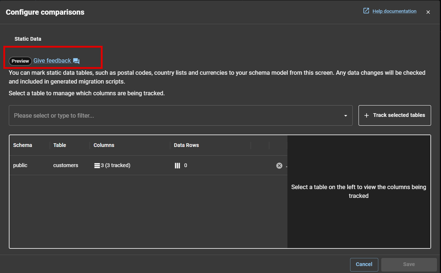Click the Save button
The width and height of the screenshot is (441, 273).
409,264
